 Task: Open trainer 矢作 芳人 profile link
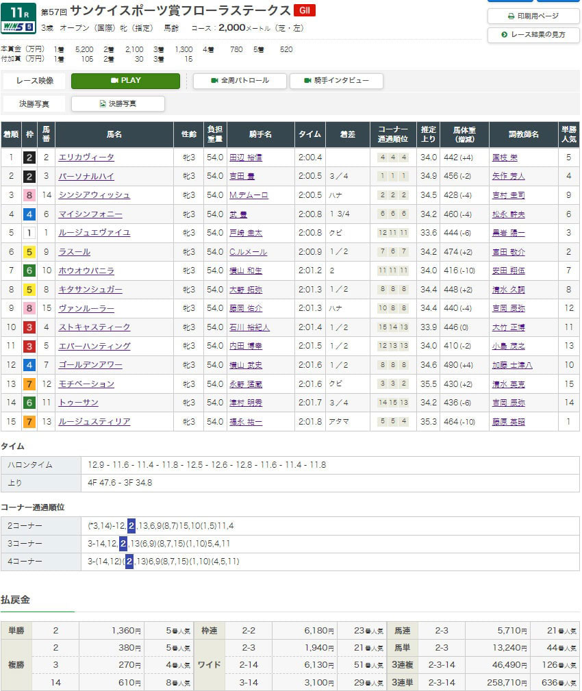pos(508,176)
